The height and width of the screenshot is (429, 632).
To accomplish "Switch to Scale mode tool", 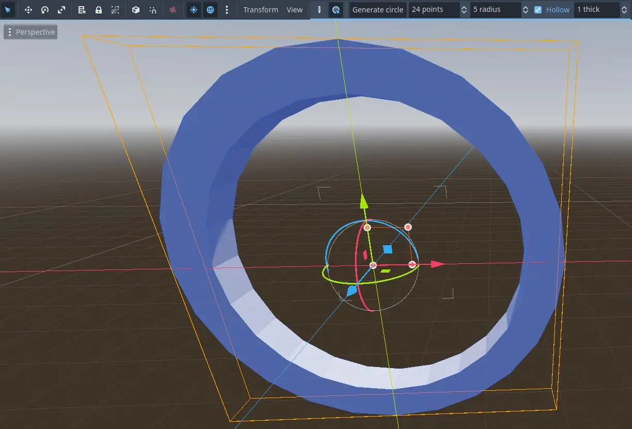I will (x=61, y=10).
